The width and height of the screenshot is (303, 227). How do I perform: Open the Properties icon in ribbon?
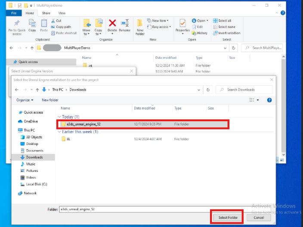pos(182,23)
